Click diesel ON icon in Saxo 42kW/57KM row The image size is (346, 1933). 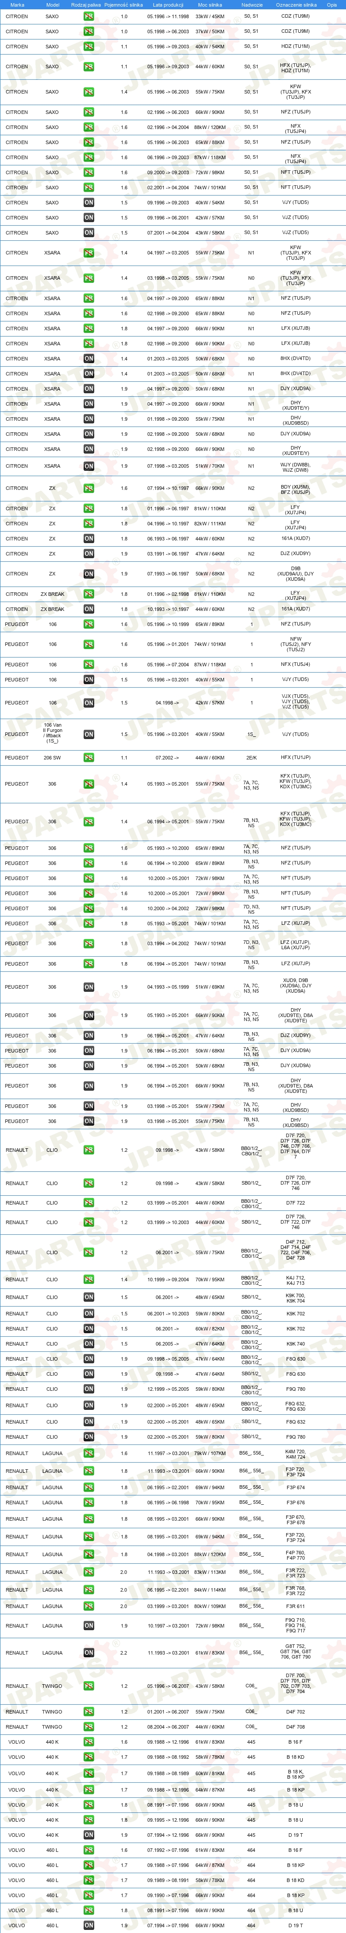(x=88, y=218)
